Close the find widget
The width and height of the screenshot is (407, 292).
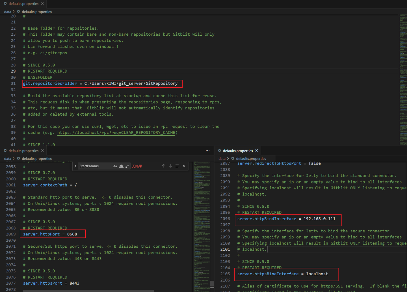184,166
